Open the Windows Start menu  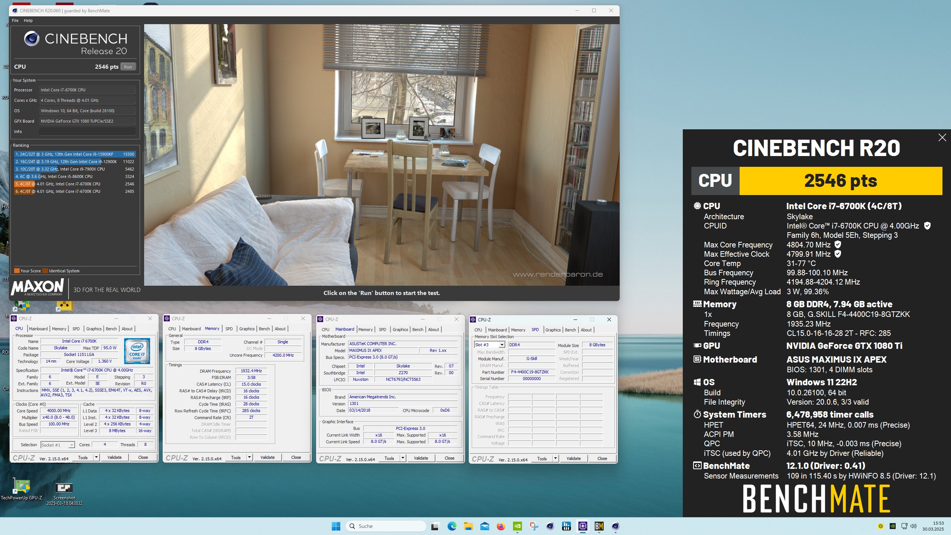coord(336,526)
